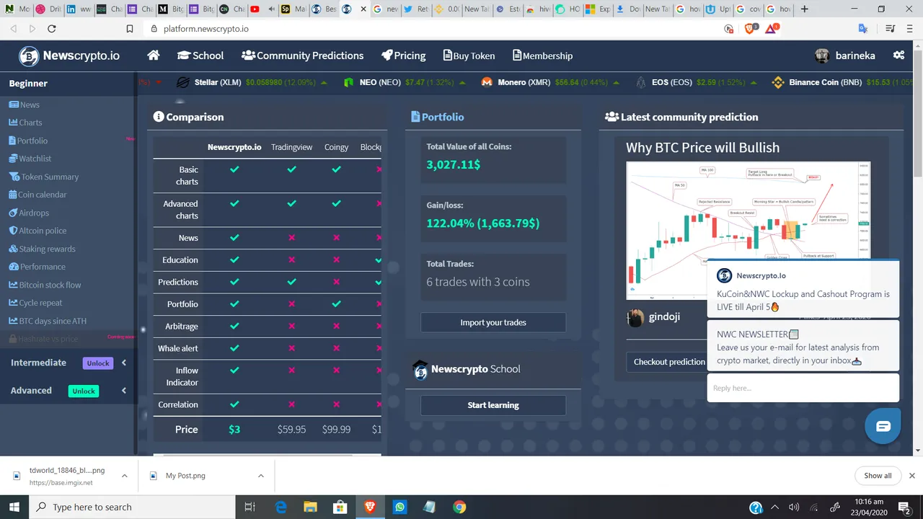
Task: Open Altcoin police in sidebar
Action: [x=37, y=231]
